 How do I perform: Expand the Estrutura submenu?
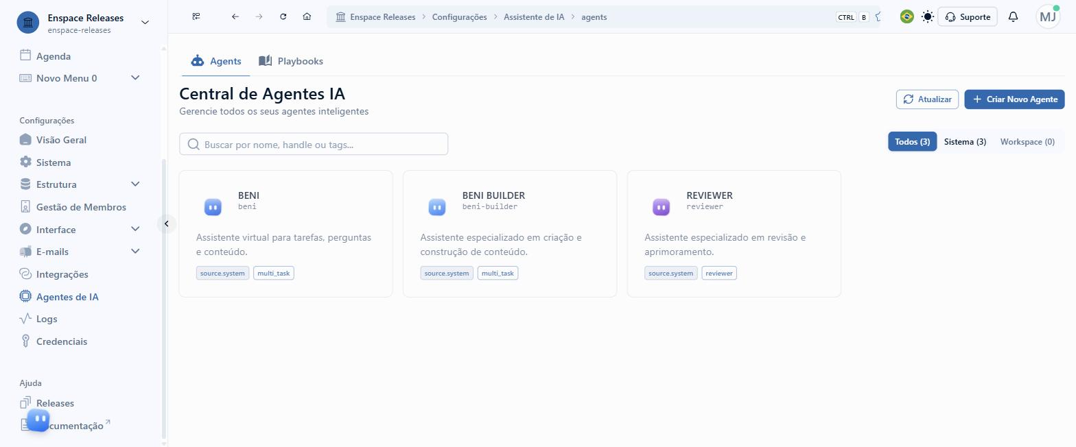[x=135, y=184]
